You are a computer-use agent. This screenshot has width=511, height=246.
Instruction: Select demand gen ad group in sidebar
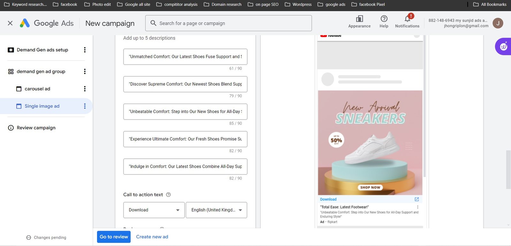click(41, 72)
